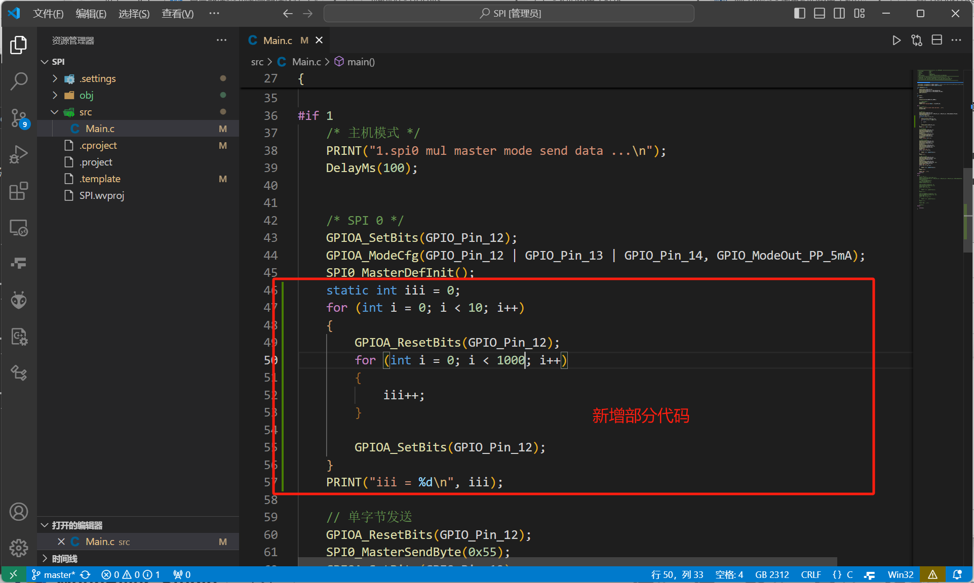
Task: Click the ports forwarded indicator showing 0
Action: [182, 574]
